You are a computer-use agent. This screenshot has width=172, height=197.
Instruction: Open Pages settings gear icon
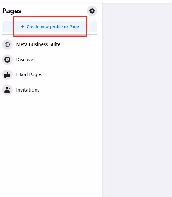pyautogui.click(x=92, y=11)
